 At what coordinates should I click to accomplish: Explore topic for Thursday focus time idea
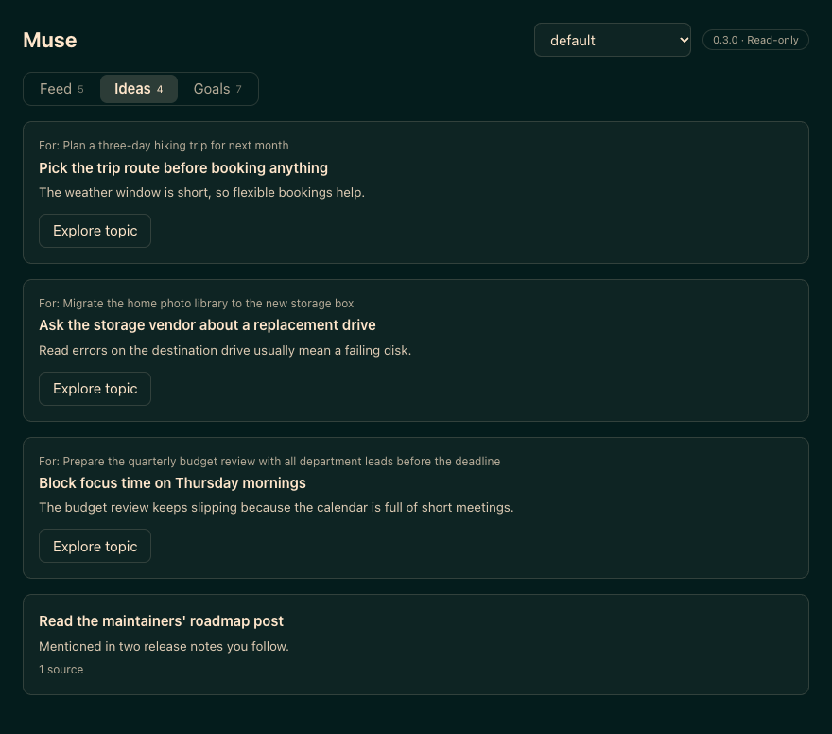click(x=95, y=546)
